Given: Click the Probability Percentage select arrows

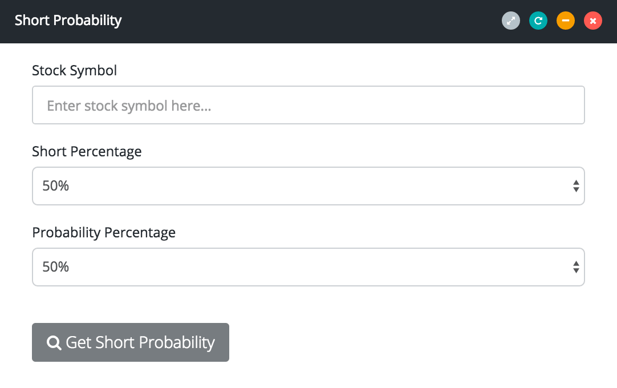Looking at the screenshot, I should pos(576,267).
